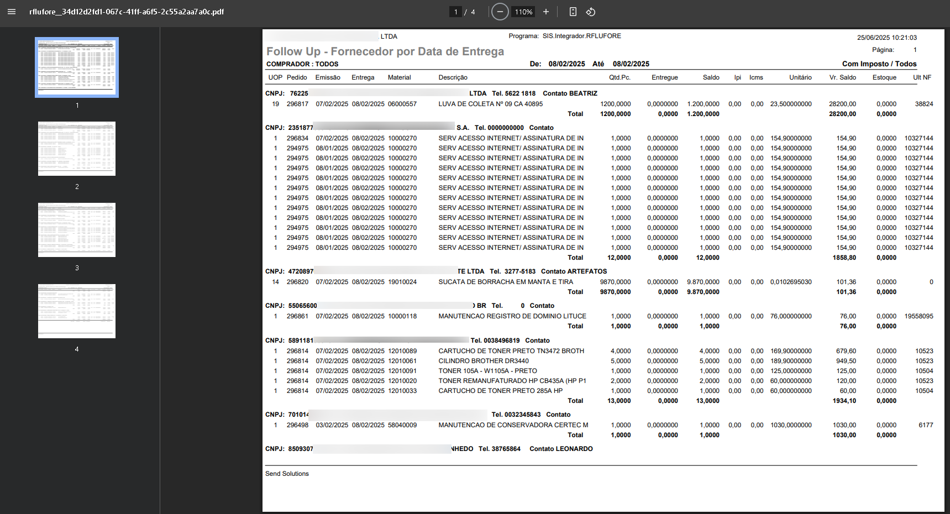Click the 'Unitário' column header

pyautogui.click(x=800, y=77)
